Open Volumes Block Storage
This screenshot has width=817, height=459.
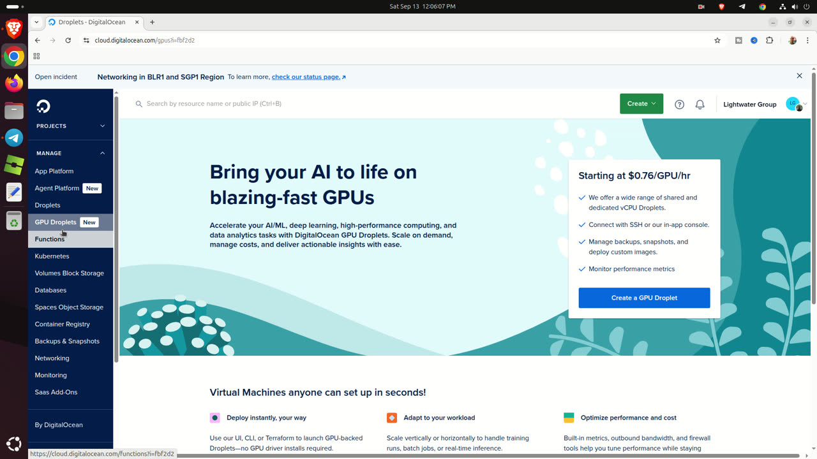coord(69,273)
